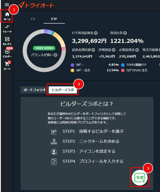160x192 pixels.
Task: Click the トライオート logo
Action: 36,5
